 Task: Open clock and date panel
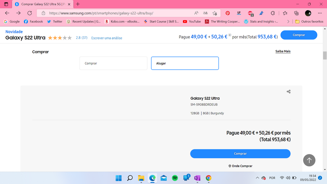308,178
